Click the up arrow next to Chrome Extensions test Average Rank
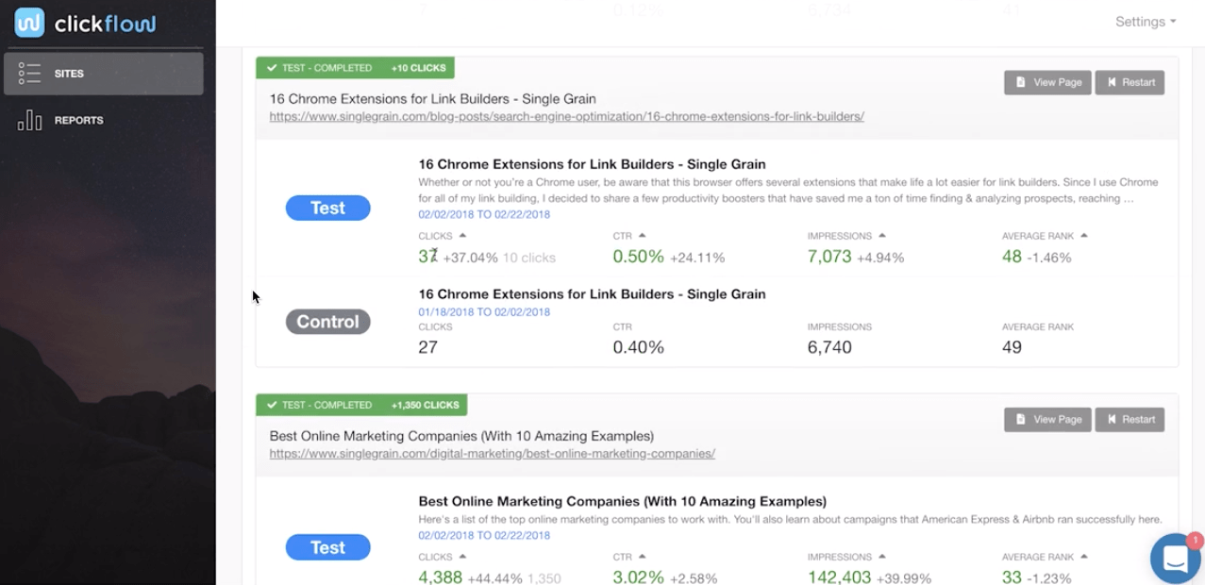Screen dimensions: 1205x585 click(x=1084, y=236)
